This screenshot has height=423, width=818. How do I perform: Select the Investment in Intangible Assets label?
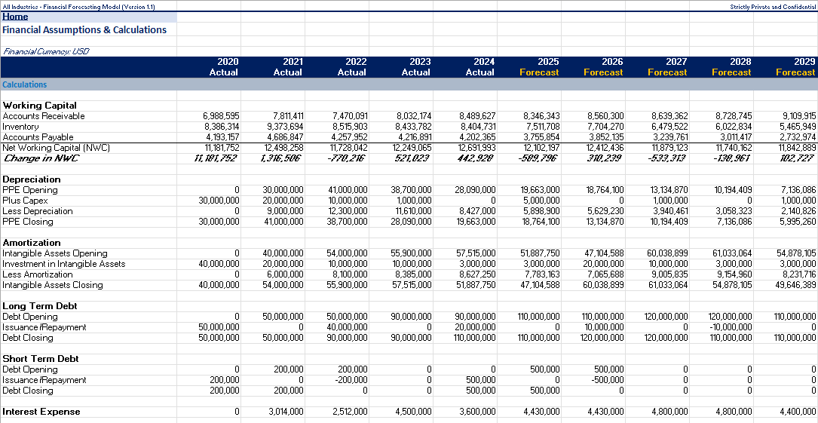click(x=63, y=264)
